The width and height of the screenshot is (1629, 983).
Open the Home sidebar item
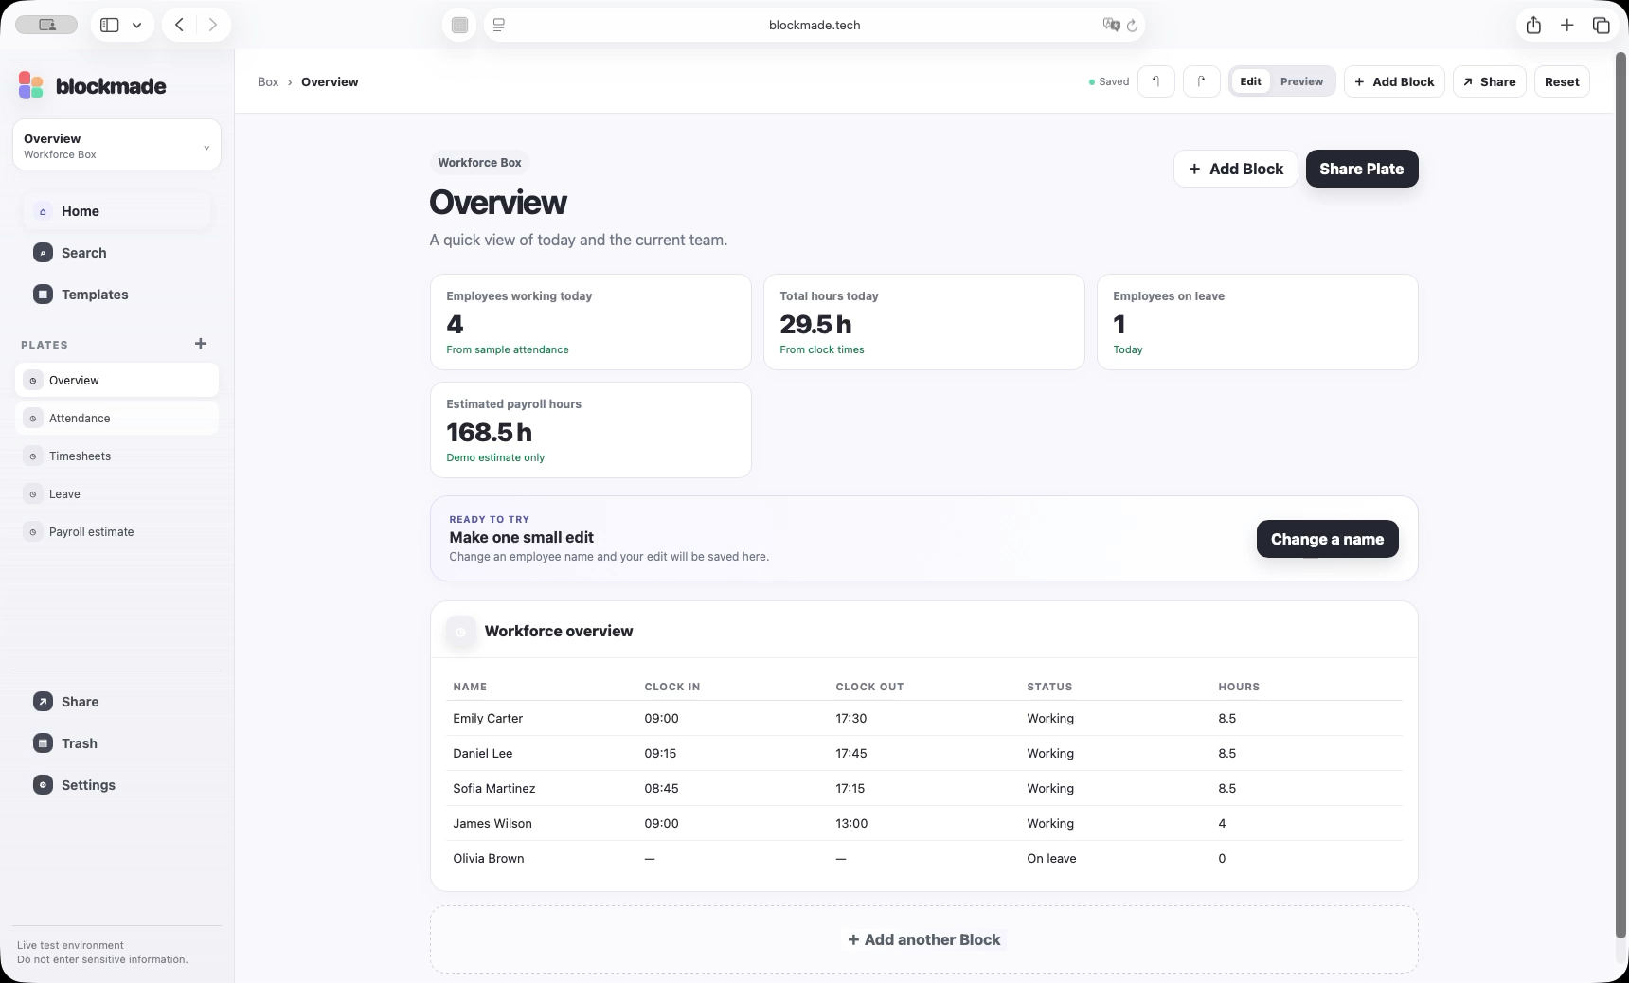[x=117, y=211]
